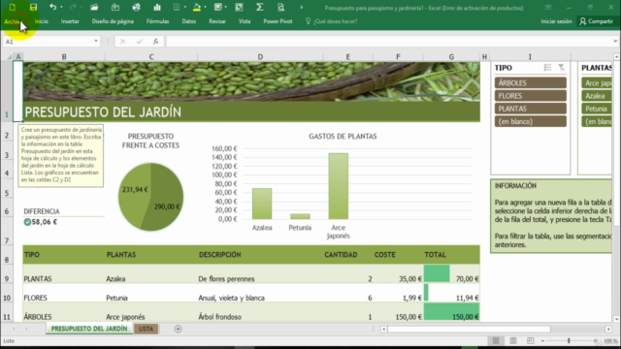The width and height of the screenshot is (621, 349).
Task: Move the zoom slider handle in status bar
Action: coord(569,340)
